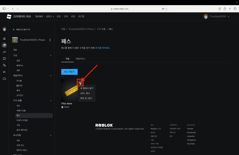This screenshot has width=239, height=155.
Task: Click the three-dot button on pass thumbnail
Action: (x=80, y=83)
